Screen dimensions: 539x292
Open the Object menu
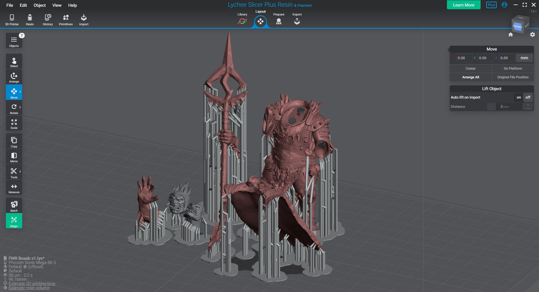(40, 5)
